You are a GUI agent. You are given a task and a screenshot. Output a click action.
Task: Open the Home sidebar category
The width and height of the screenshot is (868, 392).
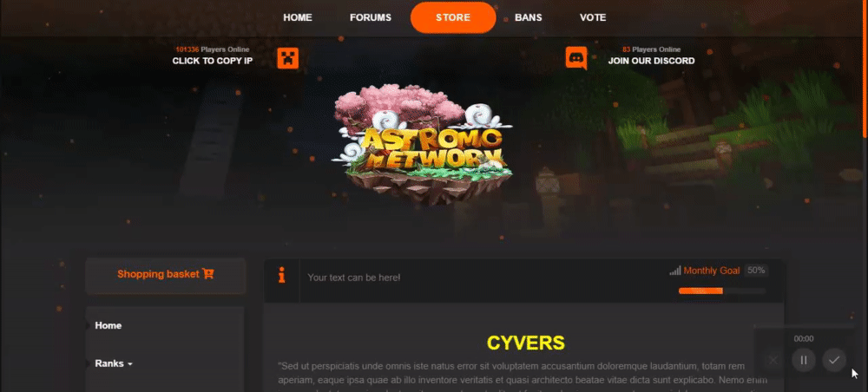108,325
